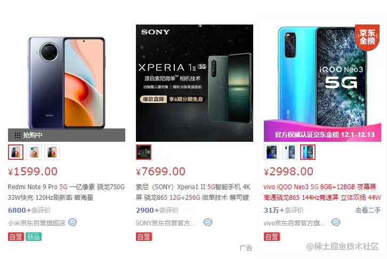Click the 自营 tag under Redmi listing

(x=16, y=237)
